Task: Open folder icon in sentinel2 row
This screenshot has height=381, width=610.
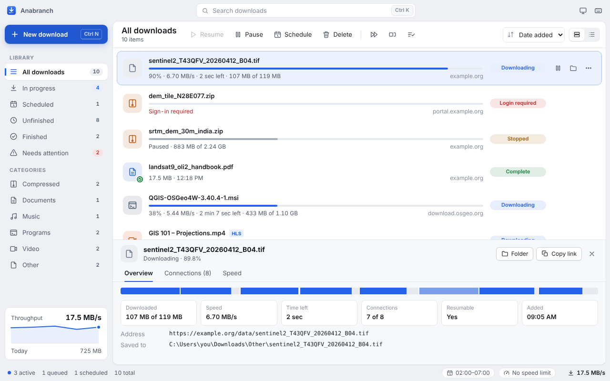Action: [573, 68]
